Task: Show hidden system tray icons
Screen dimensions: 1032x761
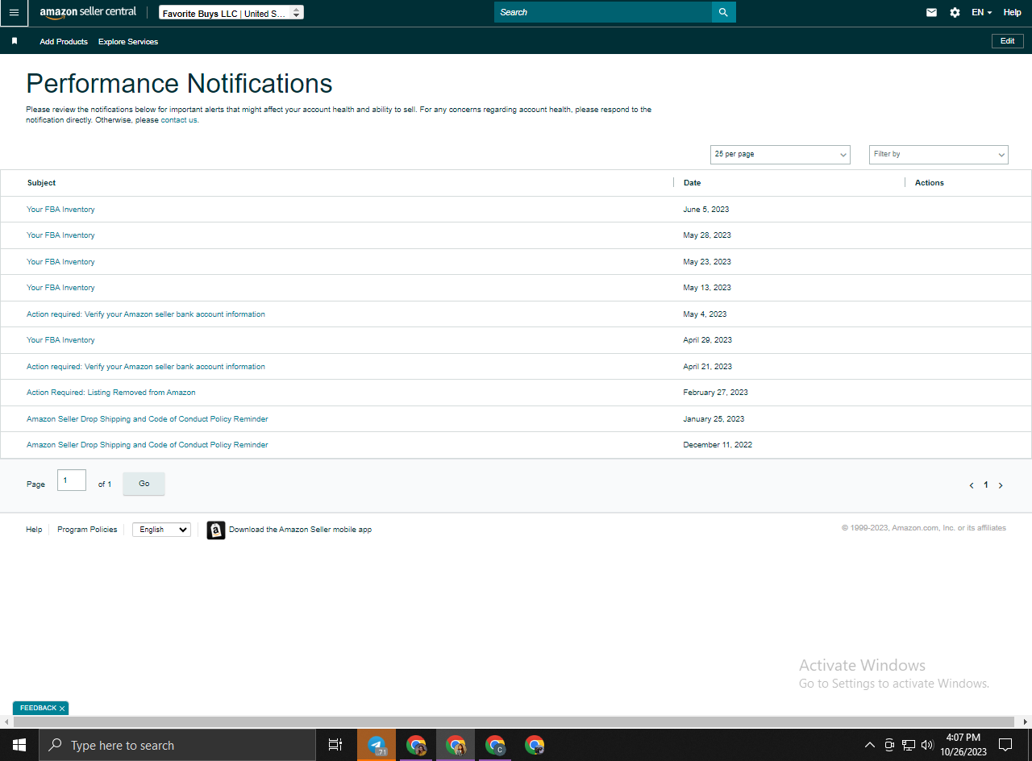Action: coord(869,745)
